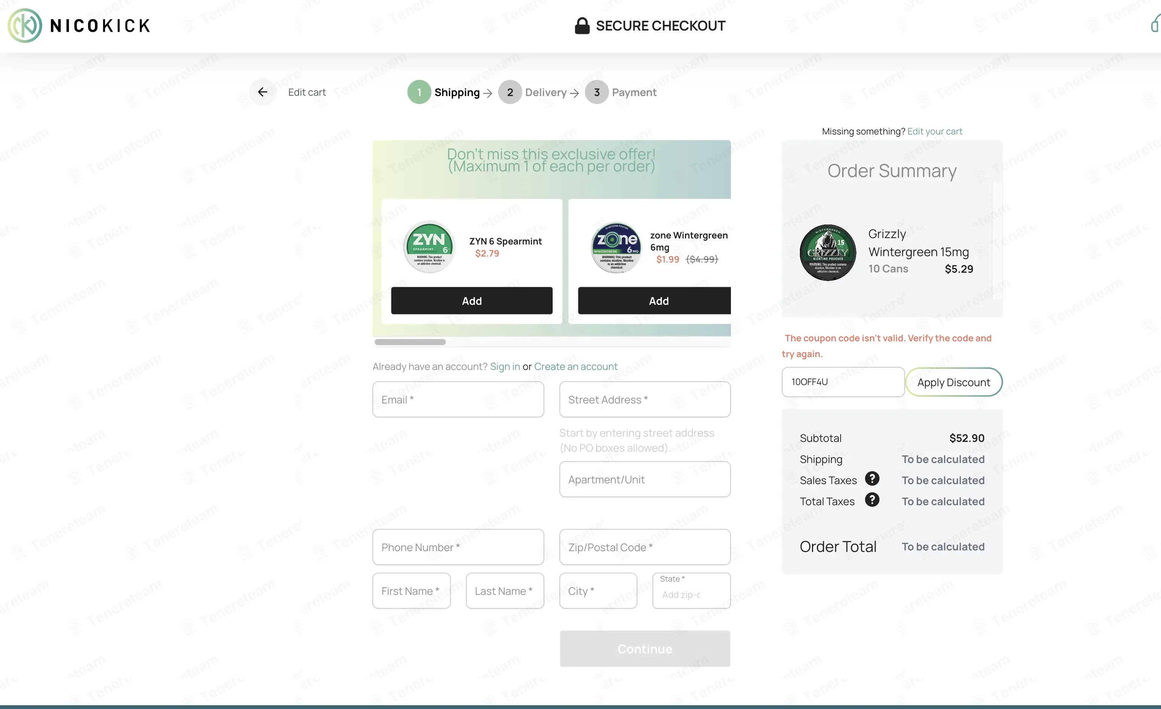The height and width of the screenshot is (709, 1161).
Task: Add zone Wintergreen 6mg to order
Action: [x=654, y=301]
